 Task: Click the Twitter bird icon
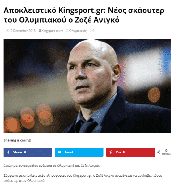point(60,152)
